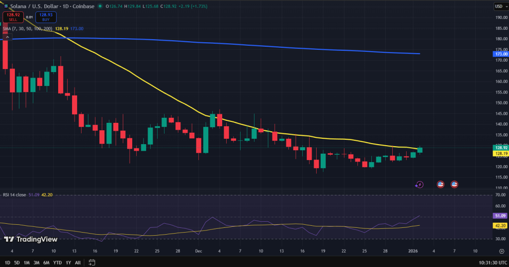Click the RSI legend value 51.09
This screenshot has width=509, height=267.
(x=34, y=195)
